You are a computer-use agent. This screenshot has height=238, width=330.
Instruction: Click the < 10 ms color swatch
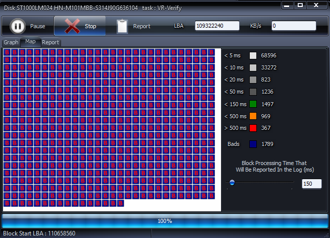253,67
